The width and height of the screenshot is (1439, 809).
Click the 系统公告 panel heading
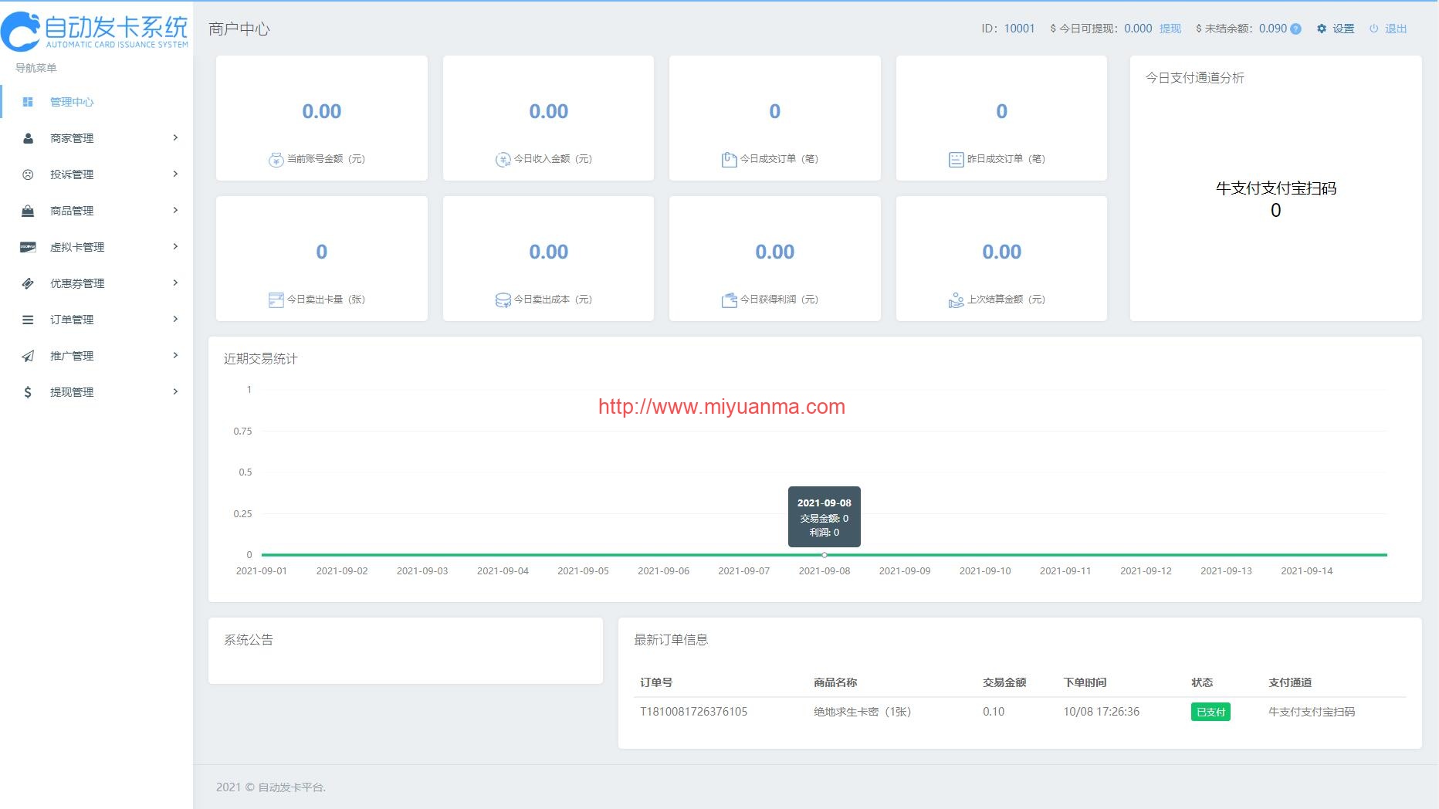click(249, 640)
